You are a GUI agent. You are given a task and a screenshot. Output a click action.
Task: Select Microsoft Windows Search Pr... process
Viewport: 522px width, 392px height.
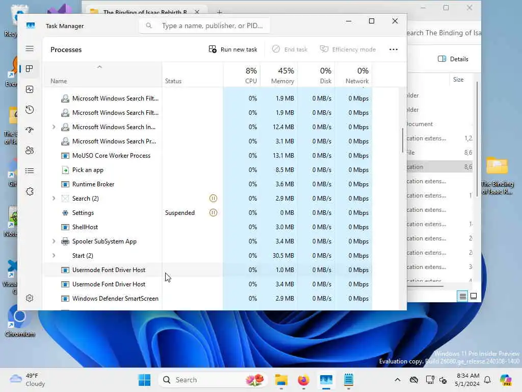click(208, 141)
